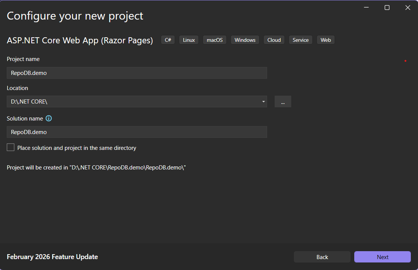
Task: Click the Web project type tag
Action: [x=326, y=40]
